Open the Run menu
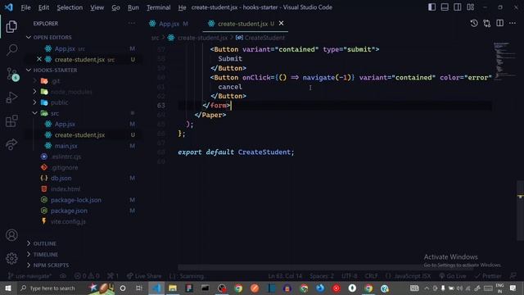 133,7
